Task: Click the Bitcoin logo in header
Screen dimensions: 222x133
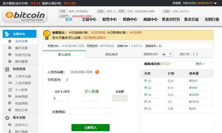Action: (25, 16)
